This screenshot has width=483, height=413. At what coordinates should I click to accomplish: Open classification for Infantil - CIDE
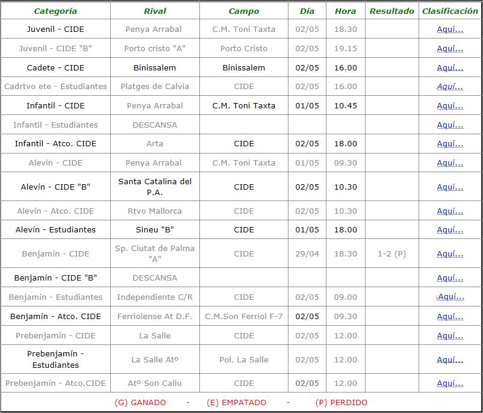(x=450, y=105)
